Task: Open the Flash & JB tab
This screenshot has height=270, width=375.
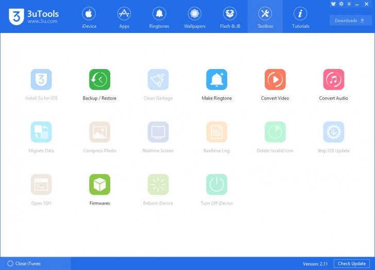Action: tap(230, 17)
